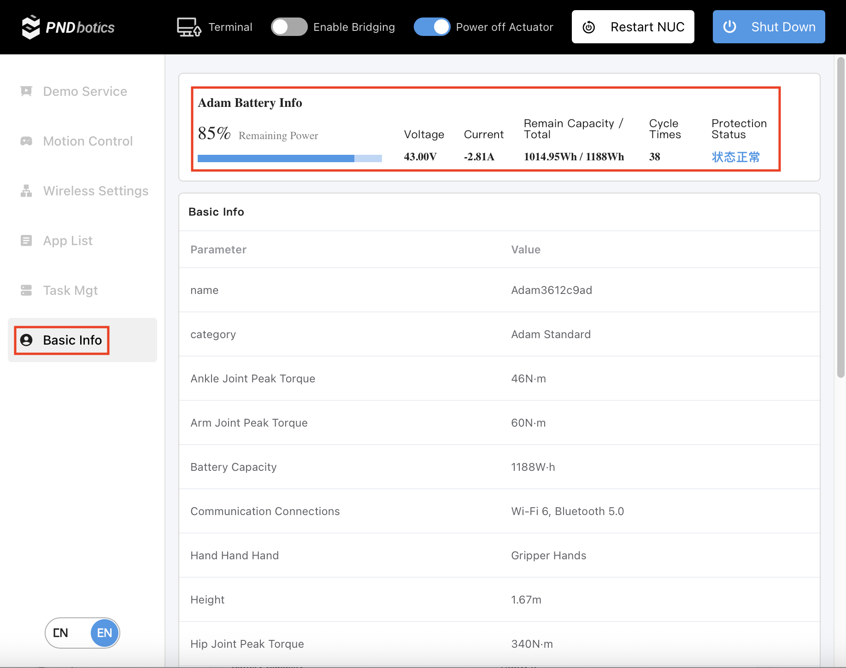846x668 pixels.
Task: Turn off the Power off Actuator toggle
Action: coord(432,27)
